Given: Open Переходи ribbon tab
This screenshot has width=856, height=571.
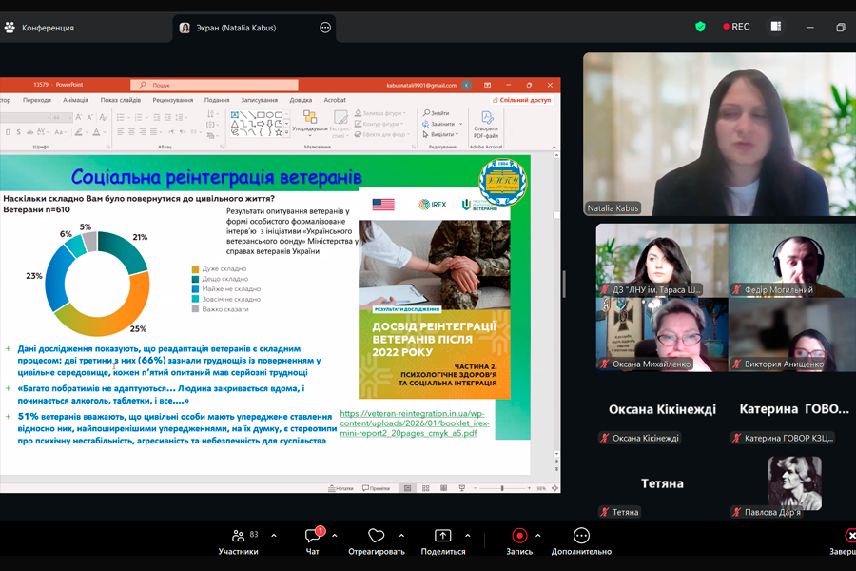Looking at the screenshot, I should [x=37, y=100].
